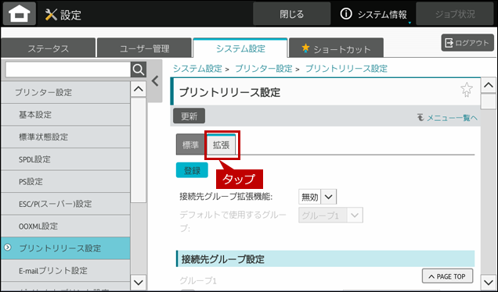Open ジョブ状況 view
This screenshot has height=292, width=498.
455,14
